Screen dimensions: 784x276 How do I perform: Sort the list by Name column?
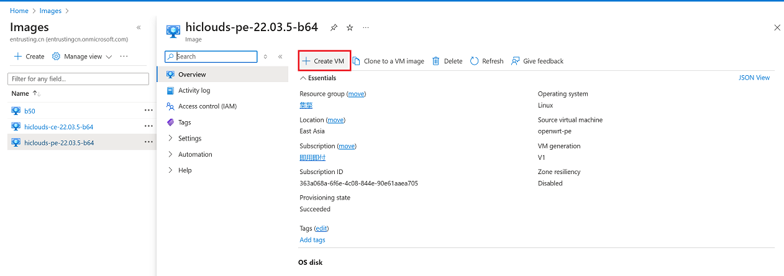[26, 93]
